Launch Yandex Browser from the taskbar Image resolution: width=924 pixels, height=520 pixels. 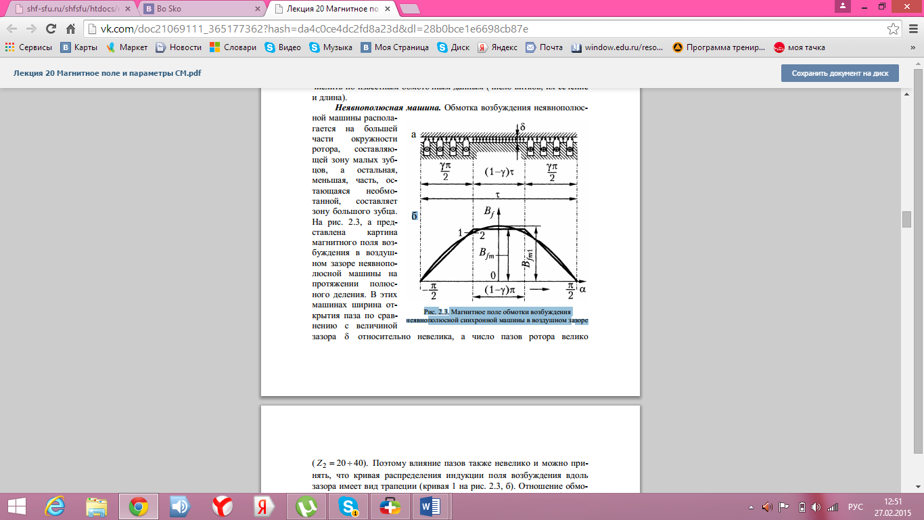tap(223, 506)
